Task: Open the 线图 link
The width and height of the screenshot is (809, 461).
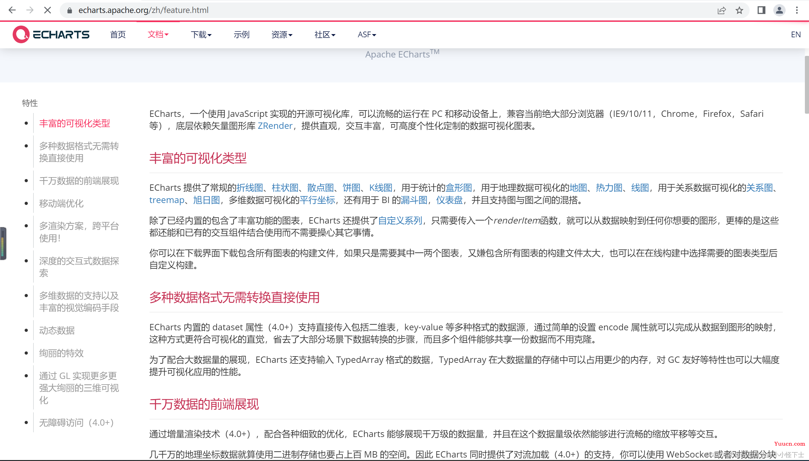Action: (x=640, y=188)
